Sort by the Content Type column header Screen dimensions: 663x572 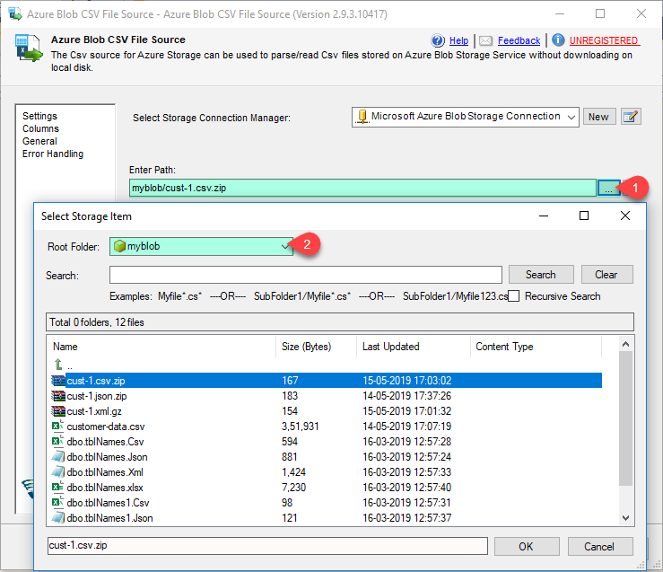click(537, 347)
